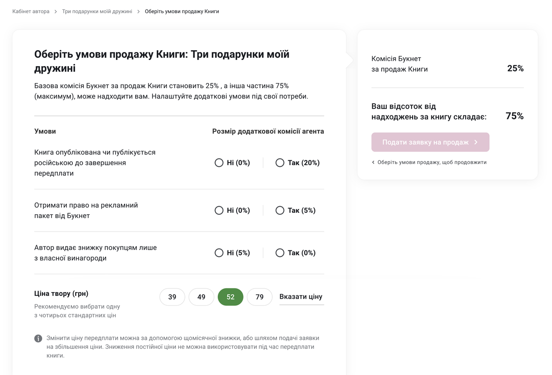
Task: Select Так (20%) for Russian publication condition
Action: pos(298,163)
